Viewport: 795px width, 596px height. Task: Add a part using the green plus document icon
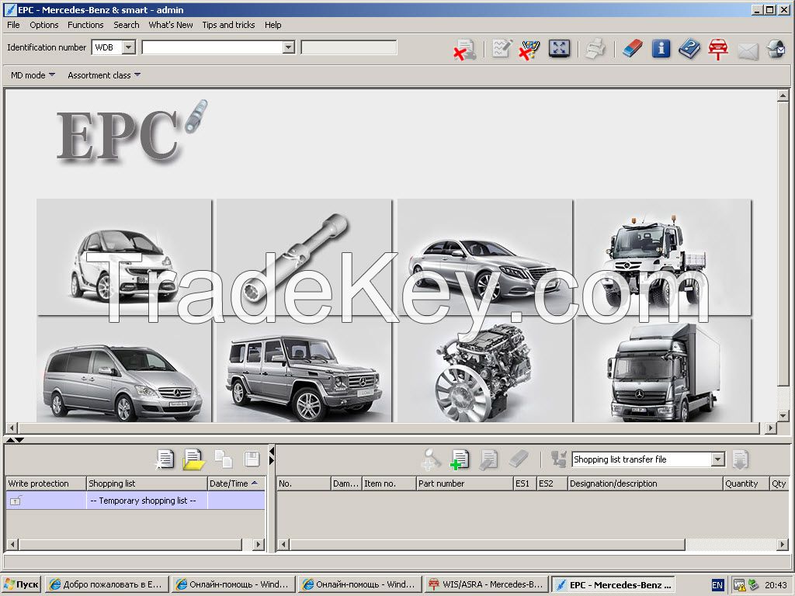[460, 459]
